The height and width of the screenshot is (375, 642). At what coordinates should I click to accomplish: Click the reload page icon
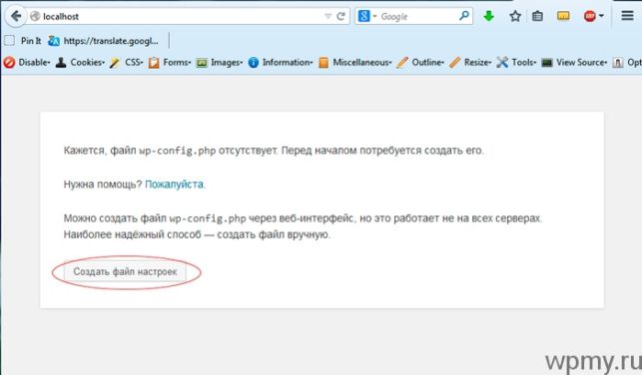click(340, 16)
